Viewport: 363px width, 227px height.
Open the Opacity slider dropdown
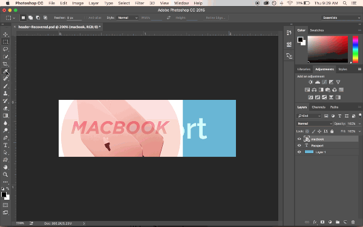pos(359,123)
